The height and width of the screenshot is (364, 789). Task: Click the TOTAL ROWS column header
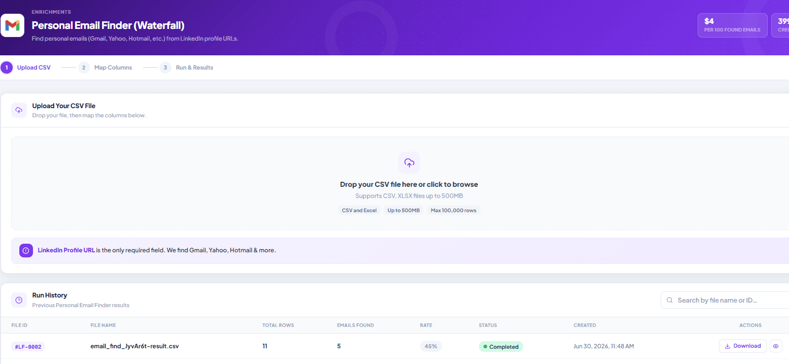click(x=278, y=325)
